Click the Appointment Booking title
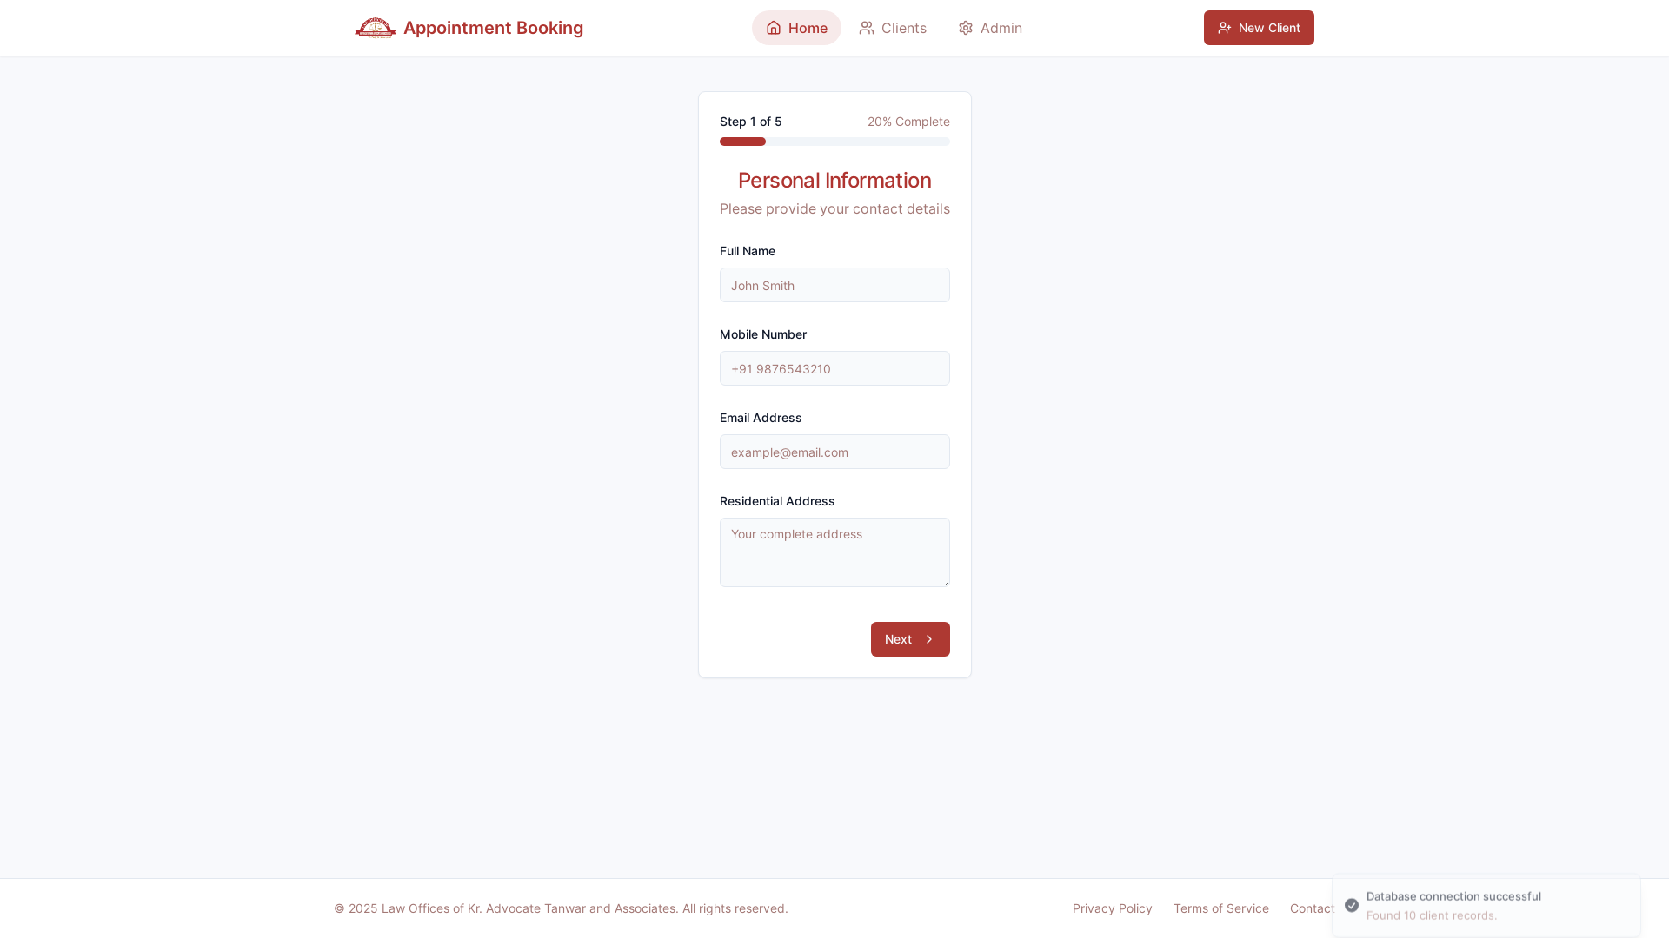The image size is (1669, 938). [x=493, y=28]
